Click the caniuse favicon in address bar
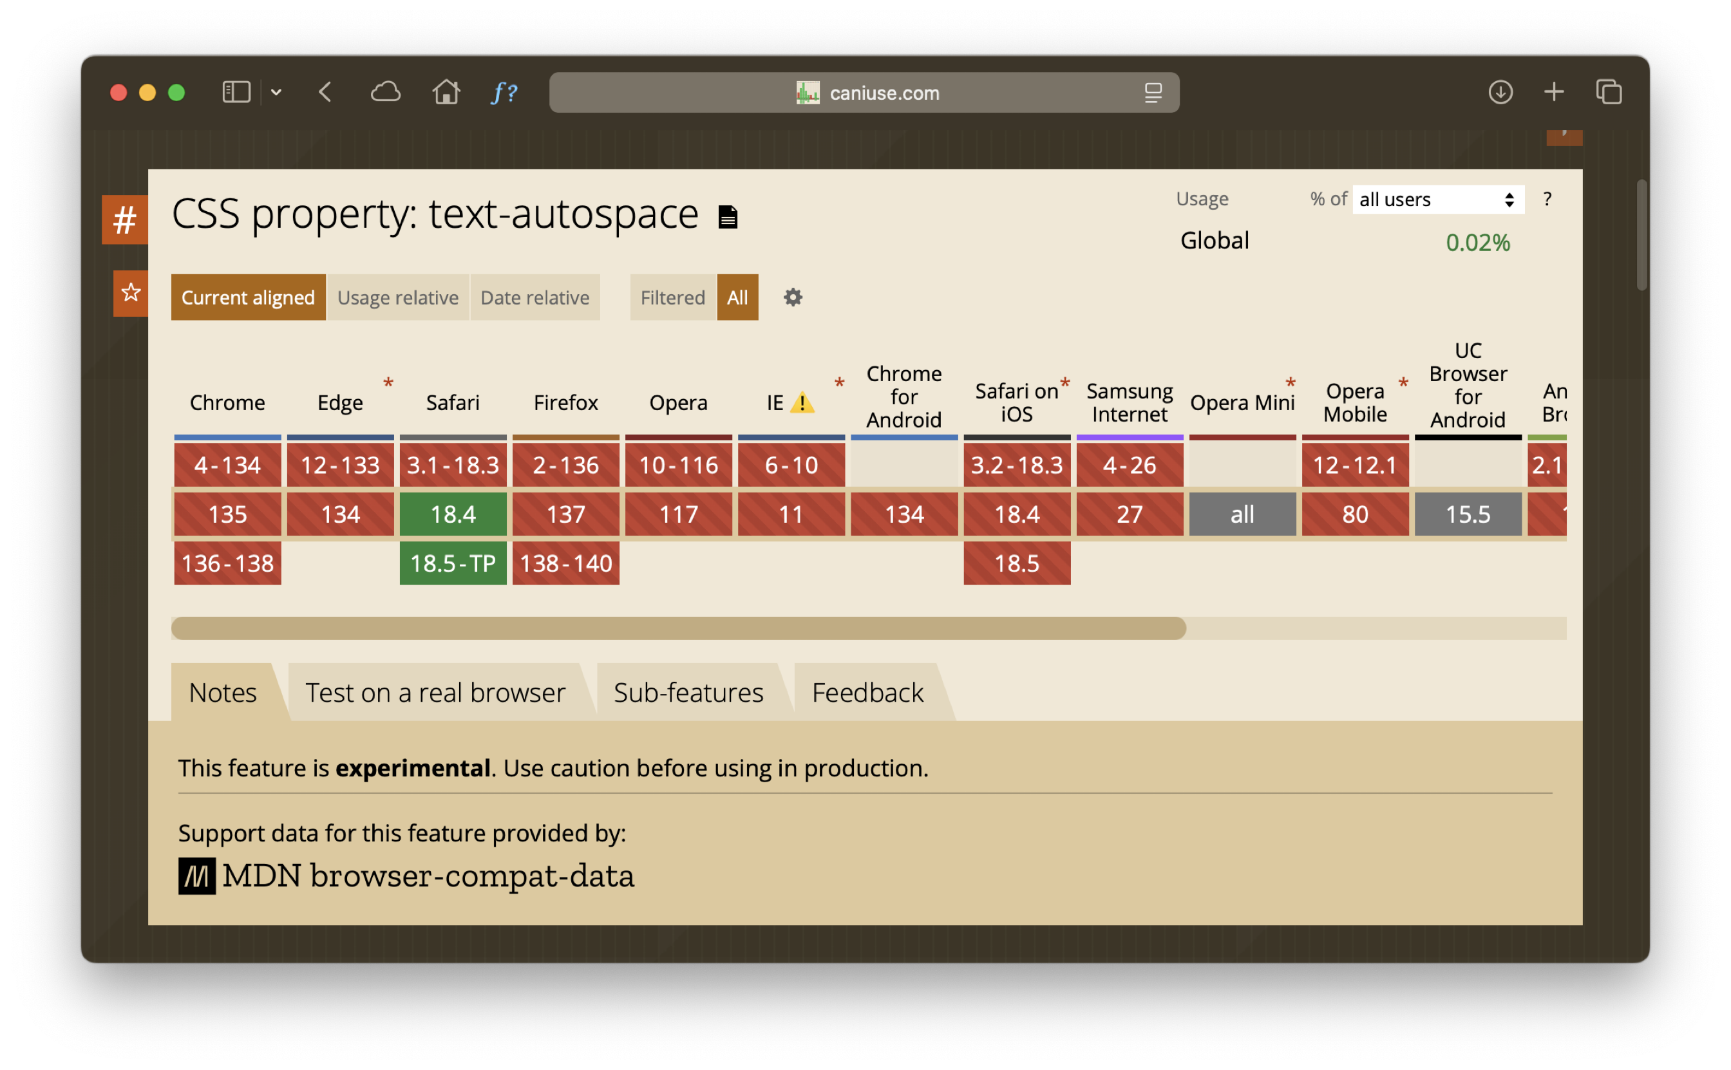 [808, 93]
